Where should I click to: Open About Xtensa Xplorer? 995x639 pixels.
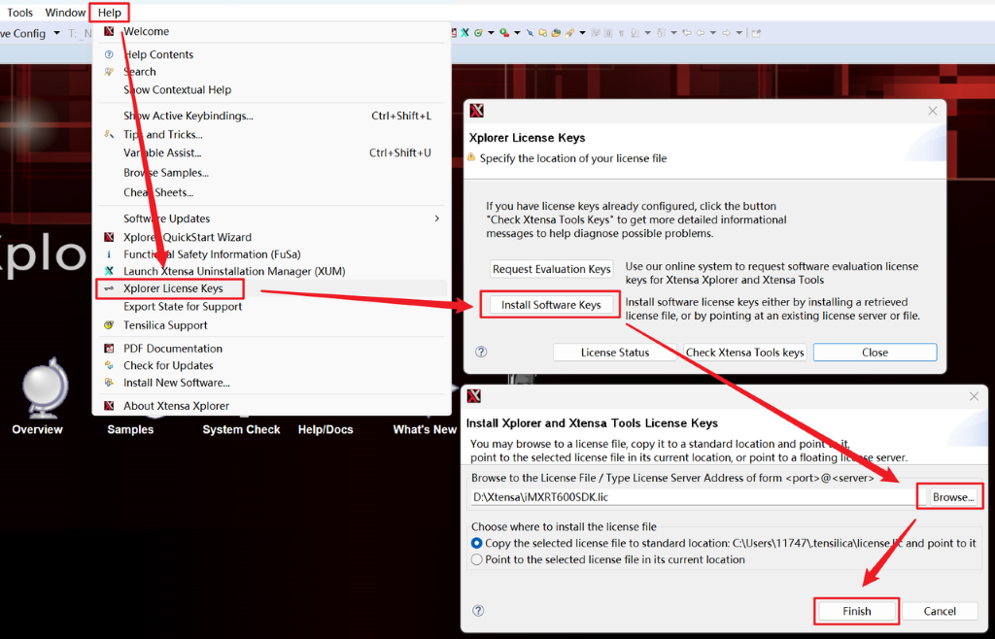pyautogui.click(x=176, y=406)
